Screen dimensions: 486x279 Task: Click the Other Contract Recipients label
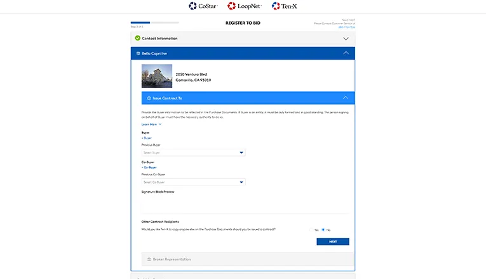[160, 222]
